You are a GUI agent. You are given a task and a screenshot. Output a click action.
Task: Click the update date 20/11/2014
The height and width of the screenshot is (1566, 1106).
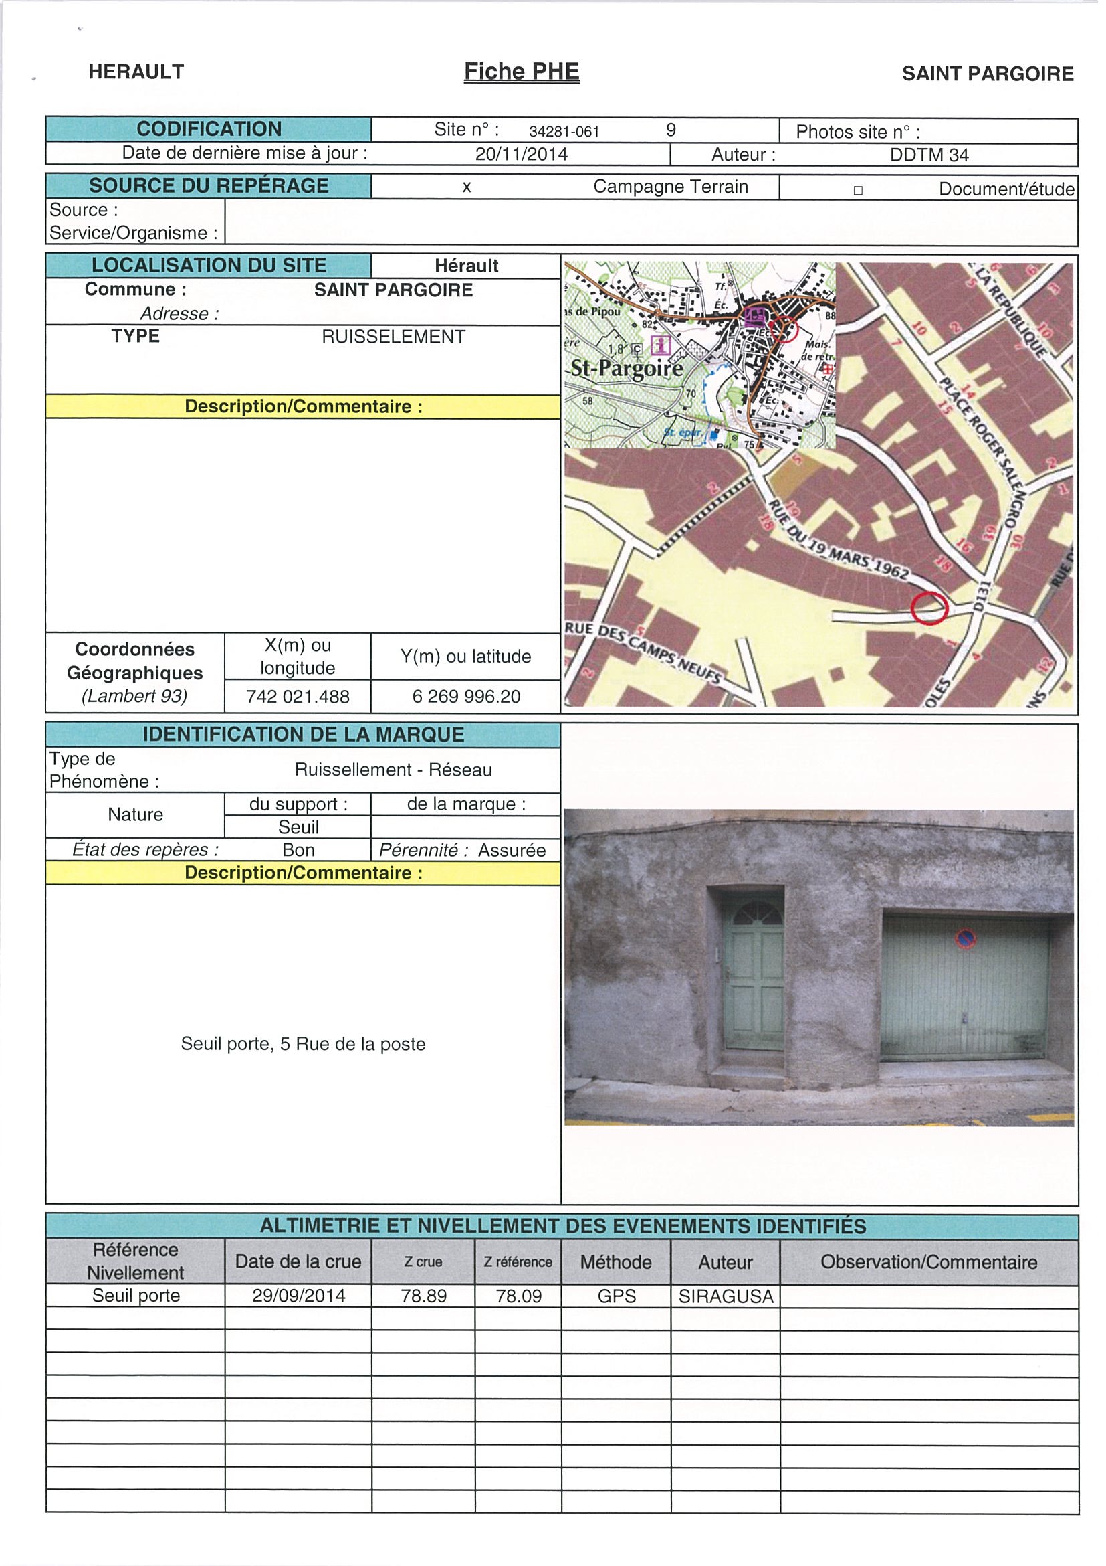[x=522, y=154]
